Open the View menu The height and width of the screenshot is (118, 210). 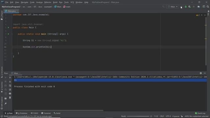click(17, 2)
